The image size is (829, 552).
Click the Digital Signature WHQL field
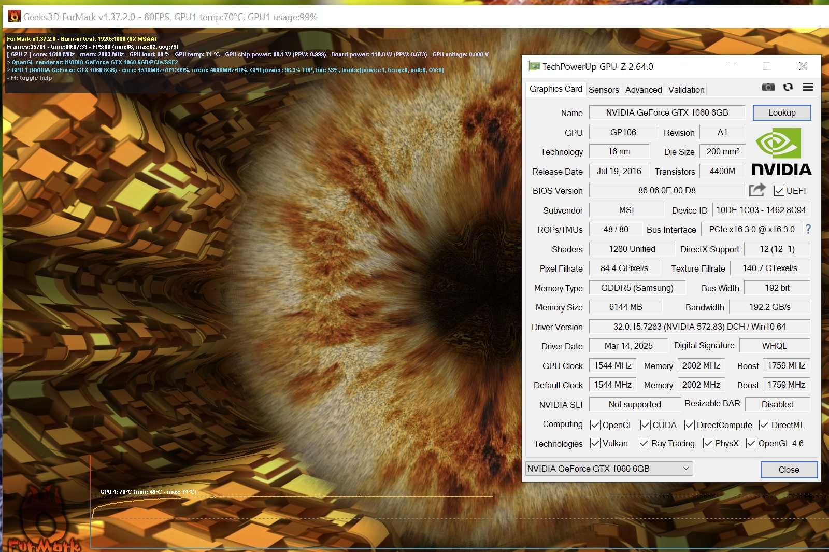point(774,346)
